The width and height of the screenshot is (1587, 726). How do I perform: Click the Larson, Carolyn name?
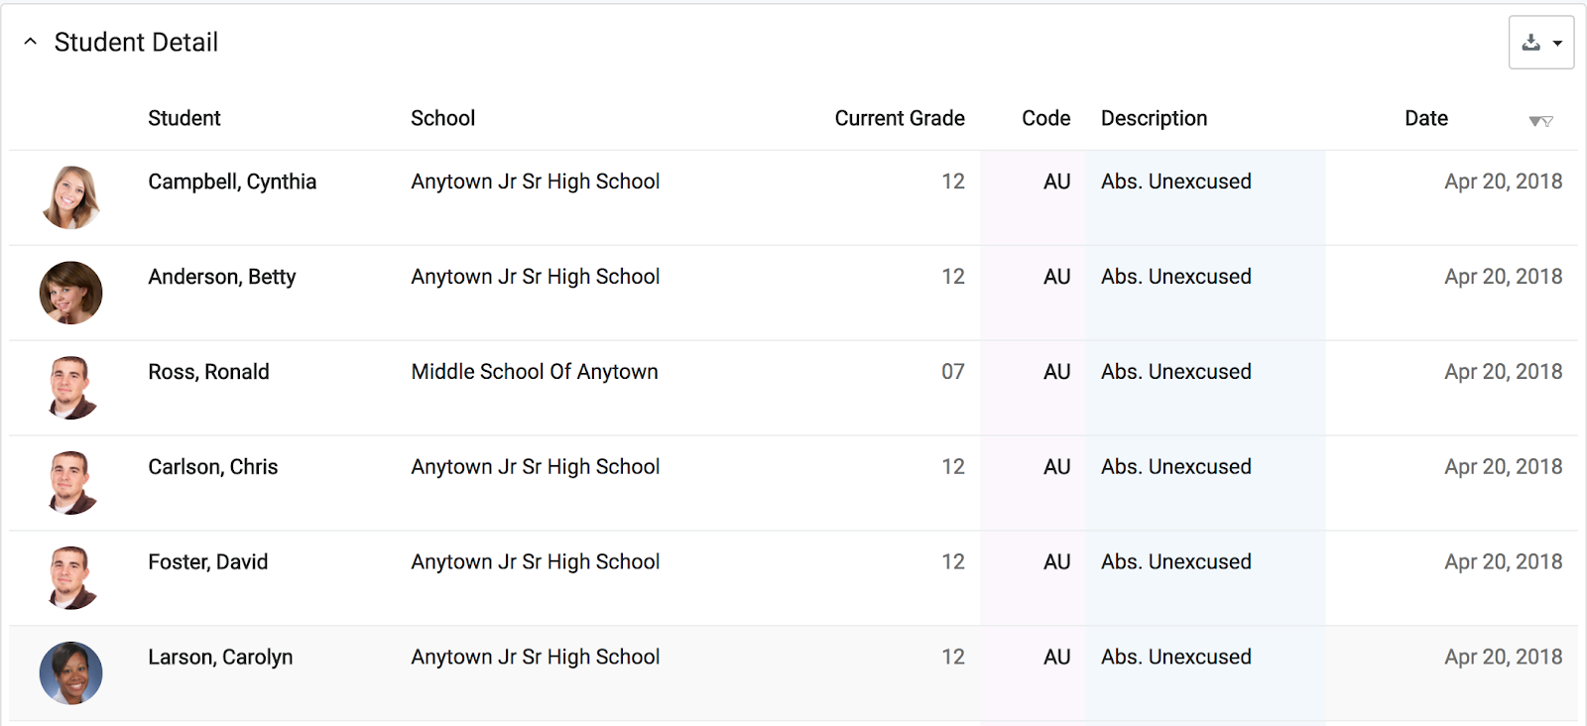pyautogui.click(x=220, y=658)
